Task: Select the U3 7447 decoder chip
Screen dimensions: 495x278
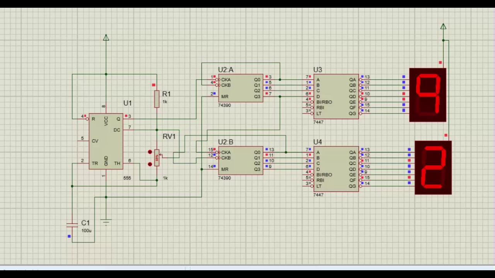Action: coord(336,97)
